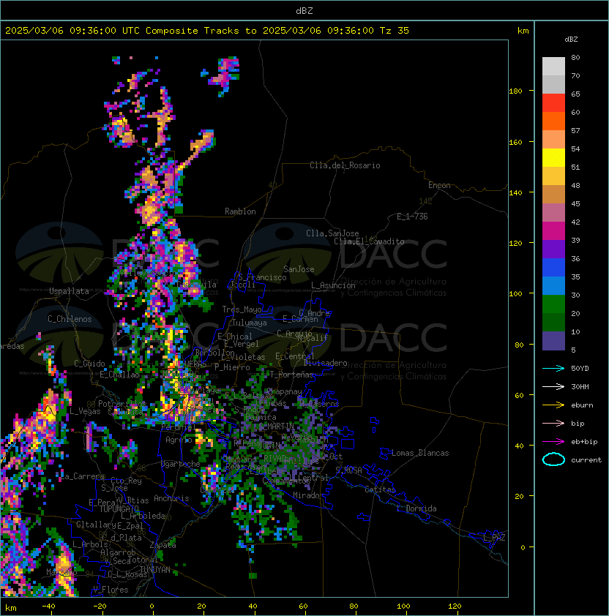Select the light gray 80–70 dBZ swatch
The width and height of the screenshot is (609, 616).
pyautogui.click(x=553, y=67)
